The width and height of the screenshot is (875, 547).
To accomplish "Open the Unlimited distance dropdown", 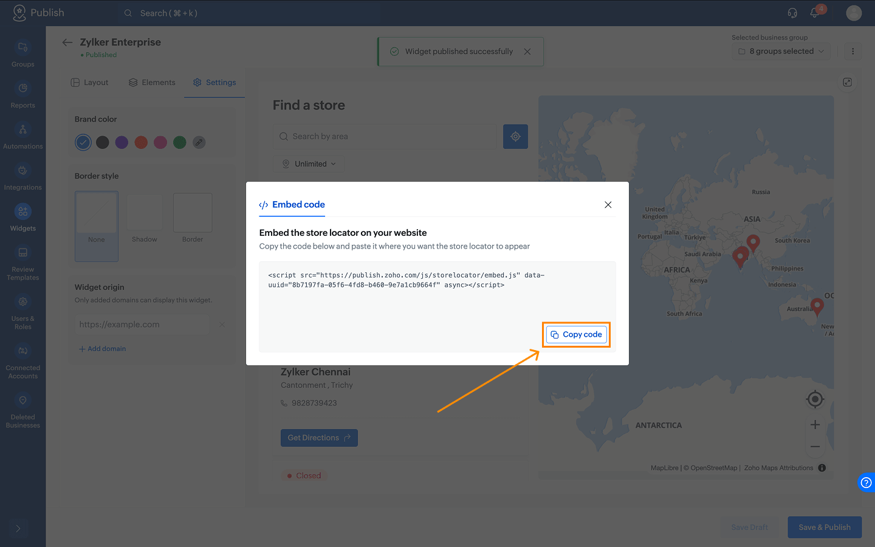I will (x=309, y=164).
